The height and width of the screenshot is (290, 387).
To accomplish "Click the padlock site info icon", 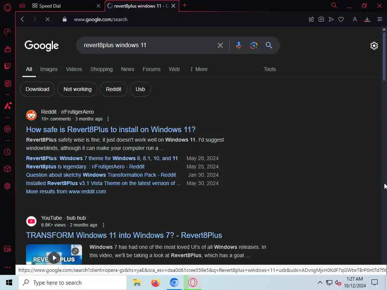I will [64, 19].
